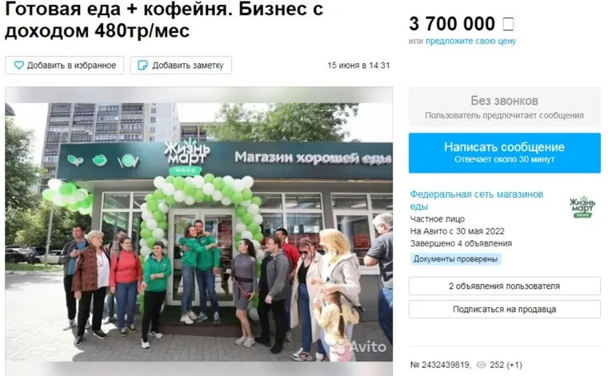Click the heart icon for favorites
Image resolution: width=608 pixels, height=376 pixels.
click(x=18, y=65)
